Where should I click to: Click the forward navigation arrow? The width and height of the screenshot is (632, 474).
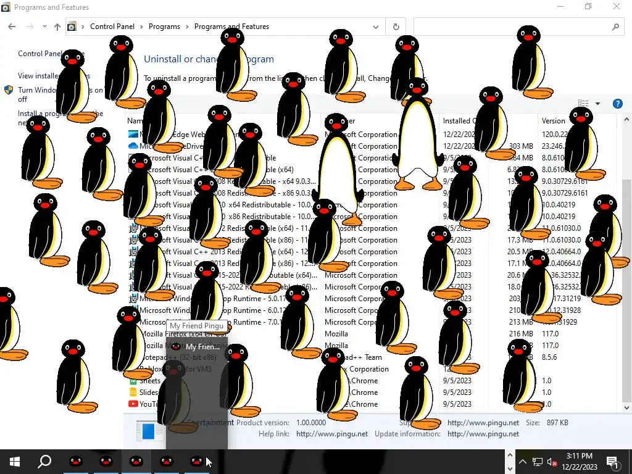[x=30, y=27]
